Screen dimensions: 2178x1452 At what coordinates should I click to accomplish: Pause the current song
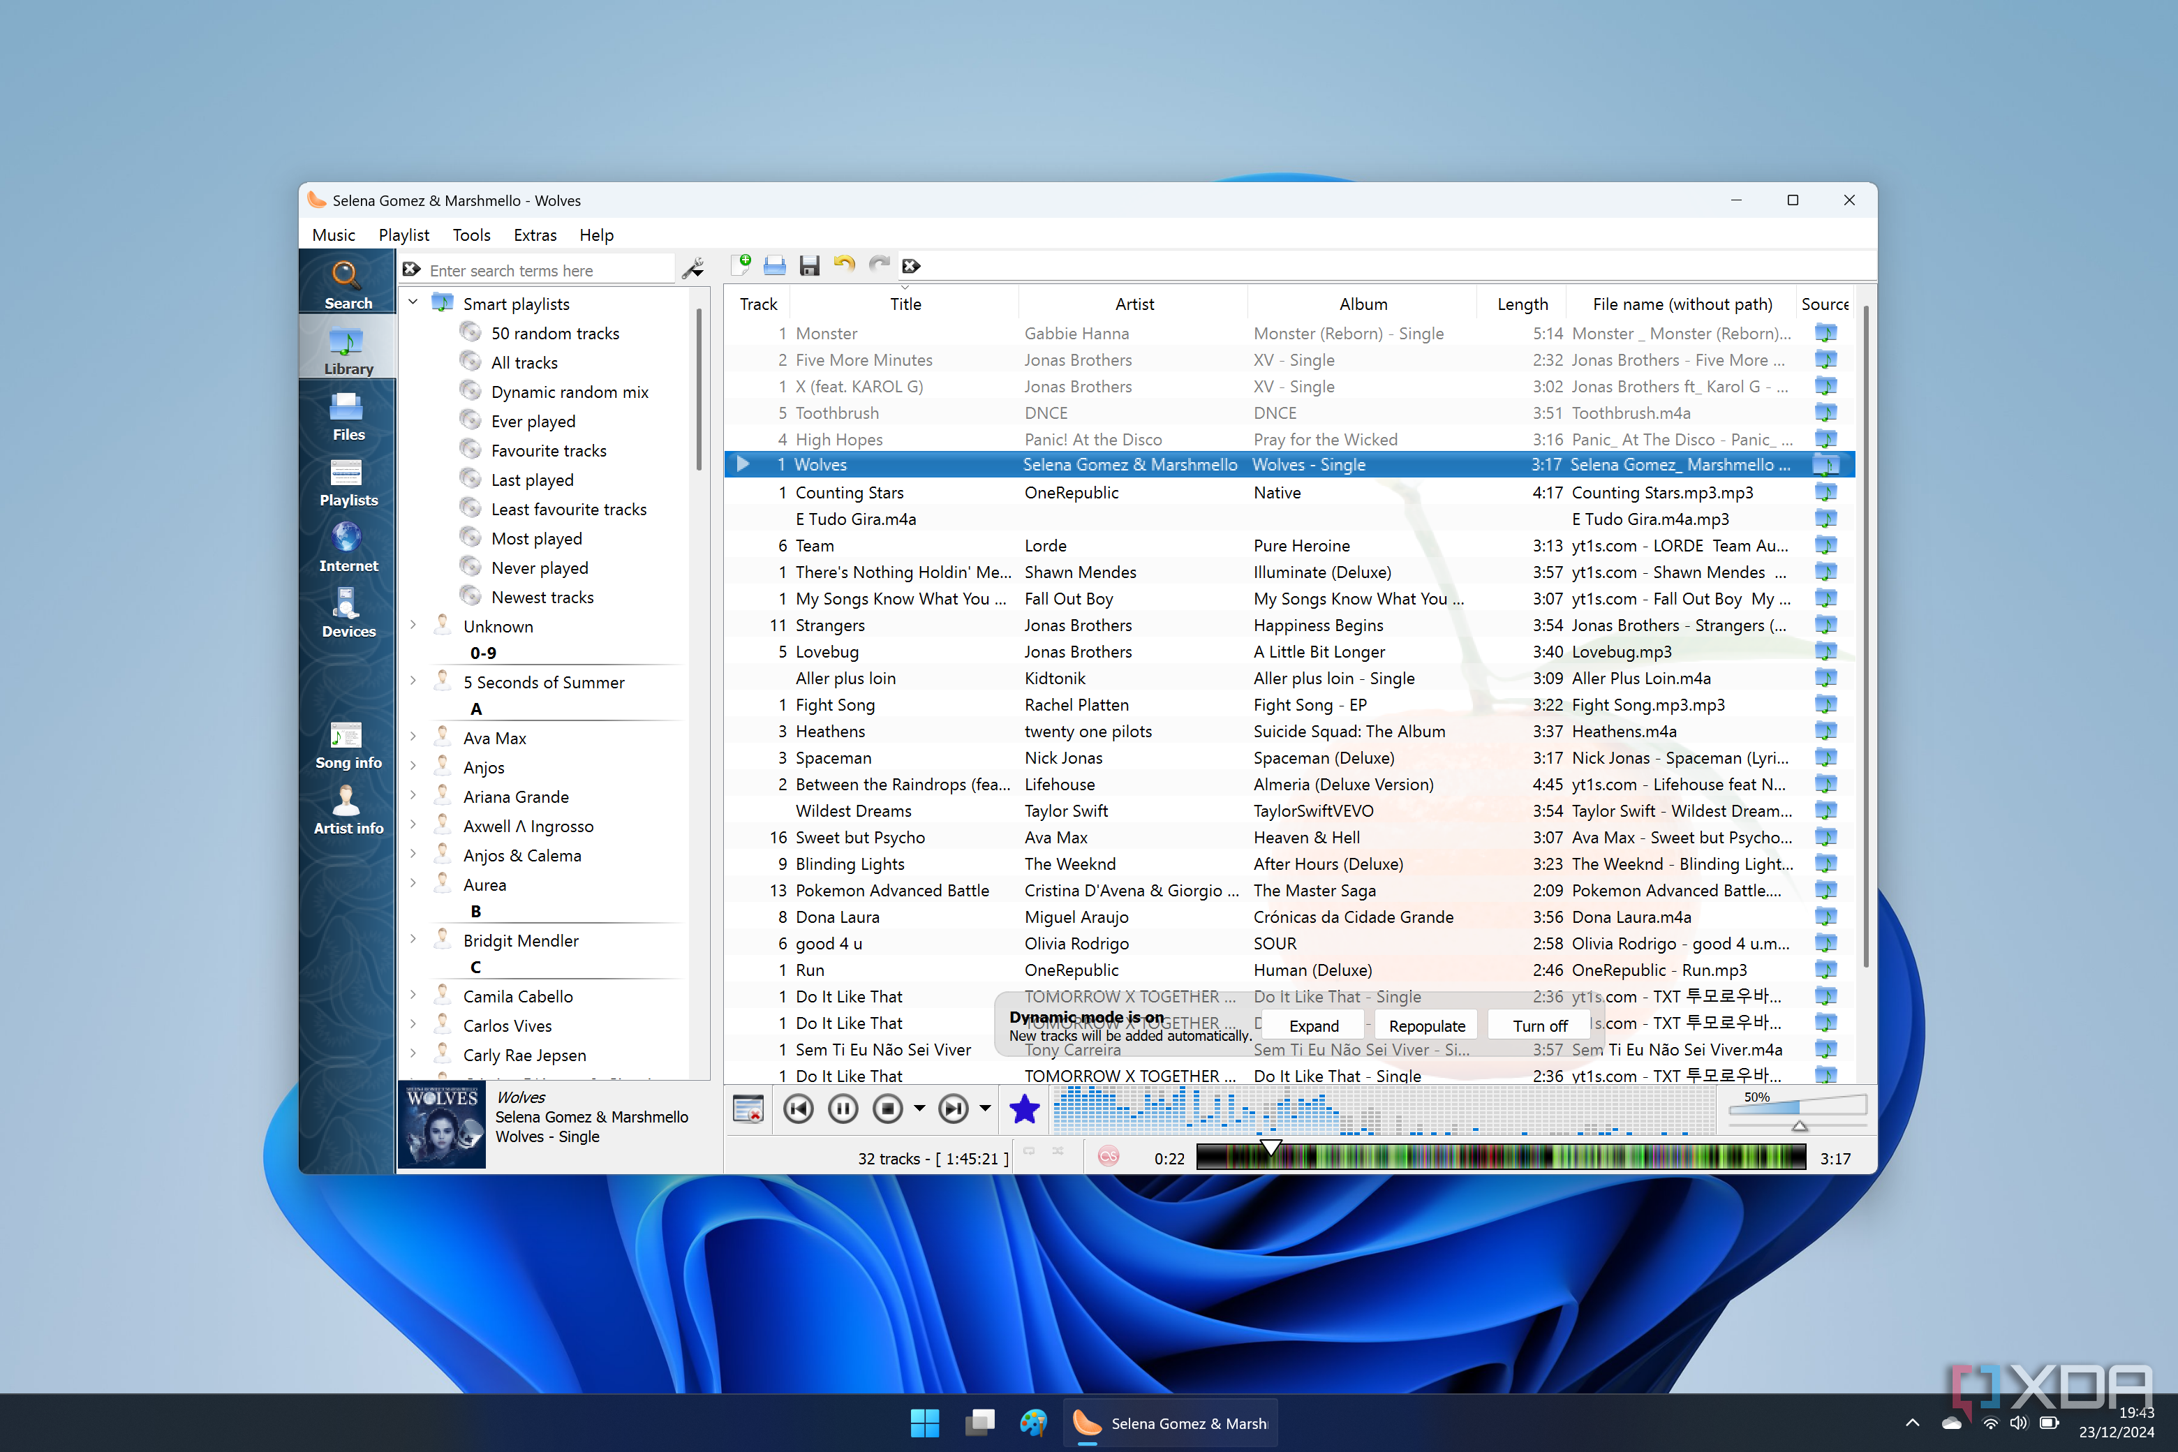click(843, 1109)
